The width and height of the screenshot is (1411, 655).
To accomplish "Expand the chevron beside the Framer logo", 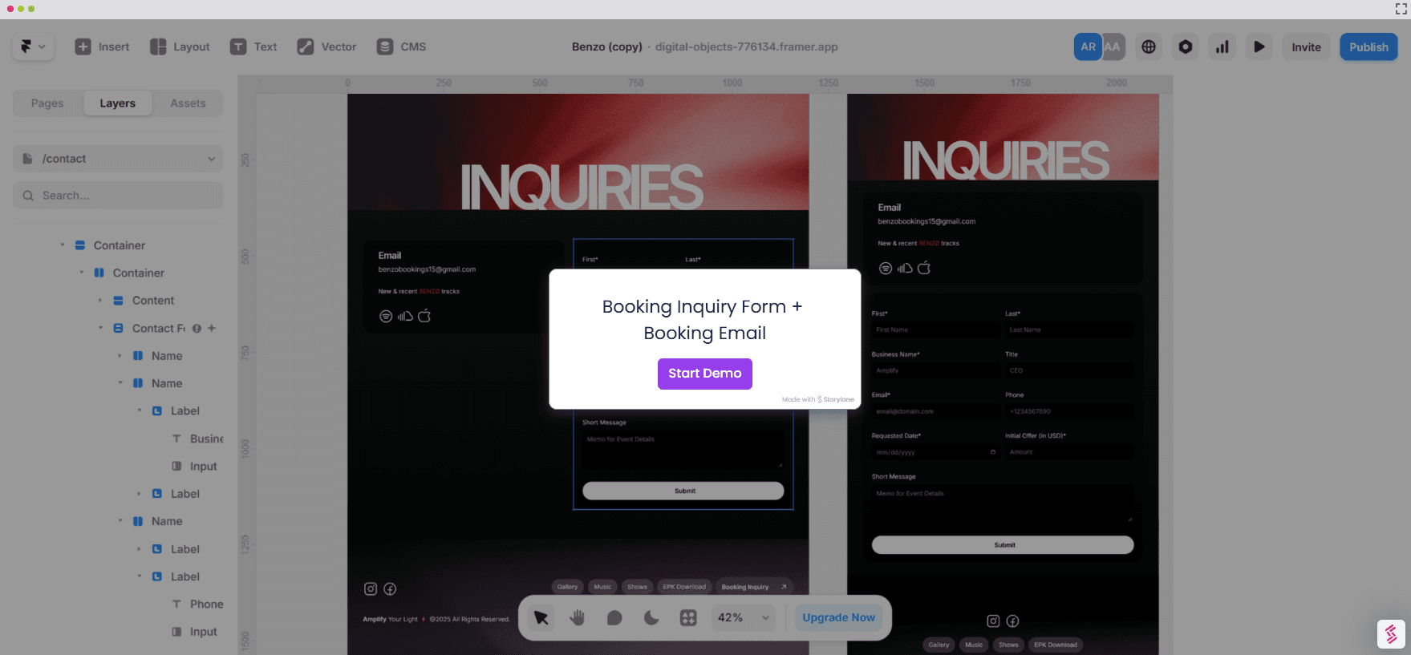I will click(42, 46).
